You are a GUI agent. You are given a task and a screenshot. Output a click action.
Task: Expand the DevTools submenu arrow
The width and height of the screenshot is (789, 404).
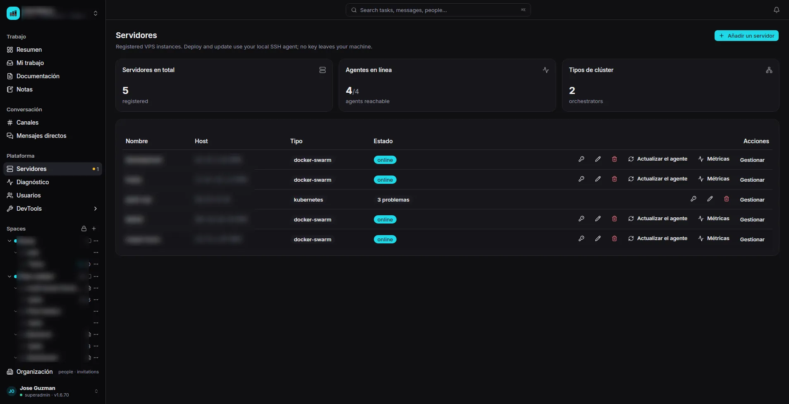tap(96, 209)
